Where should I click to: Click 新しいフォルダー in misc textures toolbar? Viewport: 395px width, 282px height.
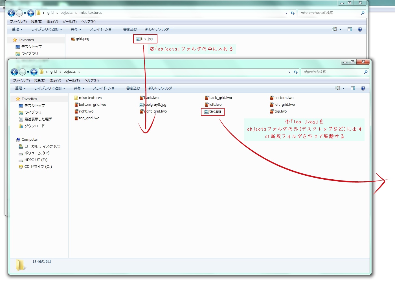tap(159, 29)
